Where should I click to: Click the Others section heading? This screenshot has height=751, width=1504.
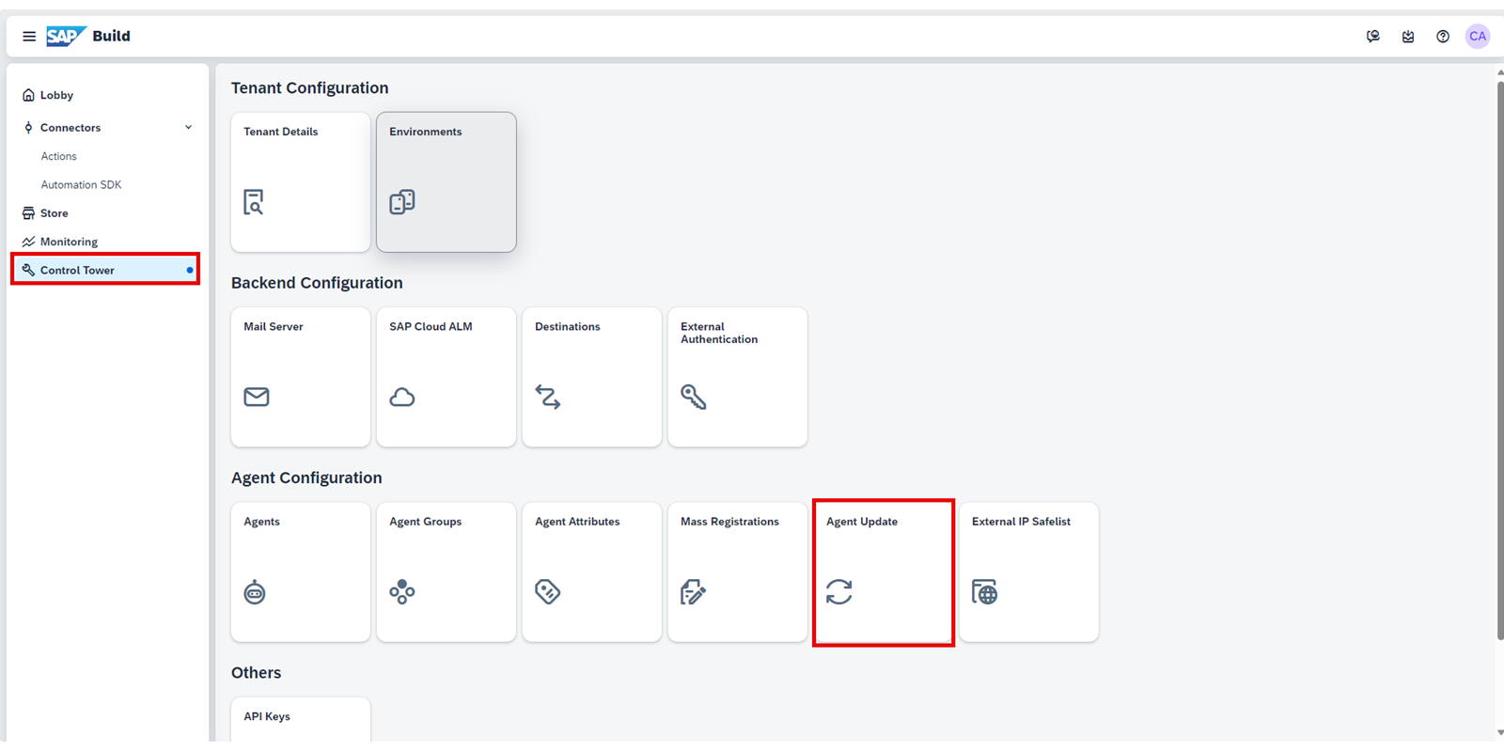(256, 673)
